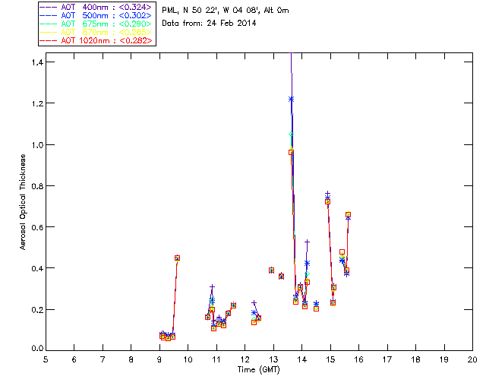Click the AOT 870nm legend entry
486x389 pixels.
96,32
